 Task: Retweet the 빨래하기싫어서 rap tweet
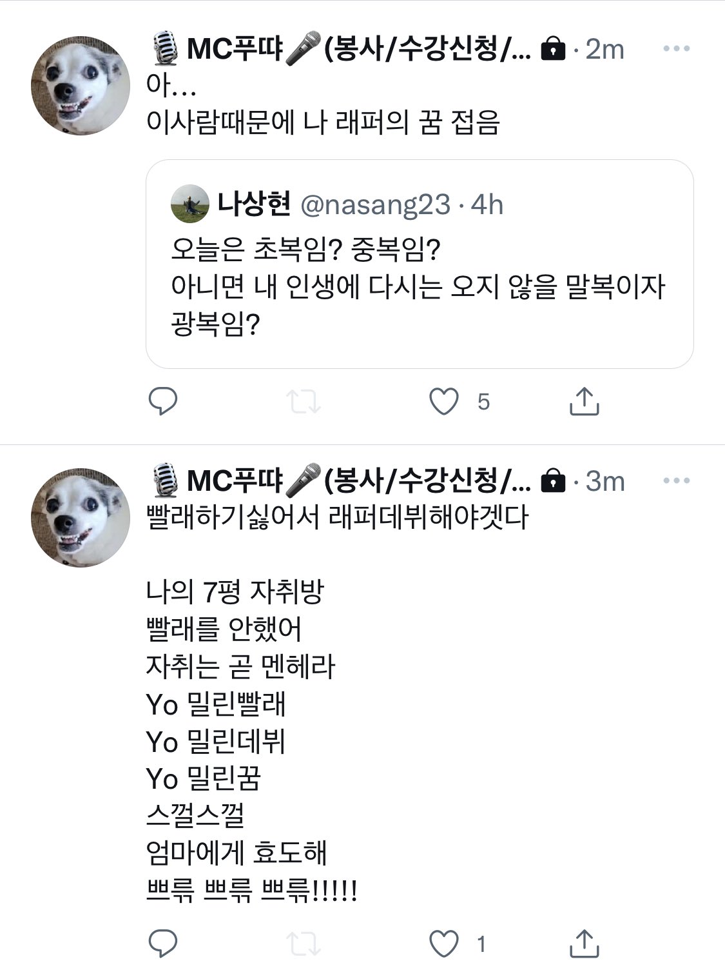(303, 944)
